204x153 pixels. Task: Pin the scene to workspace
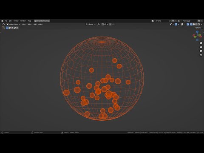[x=170, y=21]
